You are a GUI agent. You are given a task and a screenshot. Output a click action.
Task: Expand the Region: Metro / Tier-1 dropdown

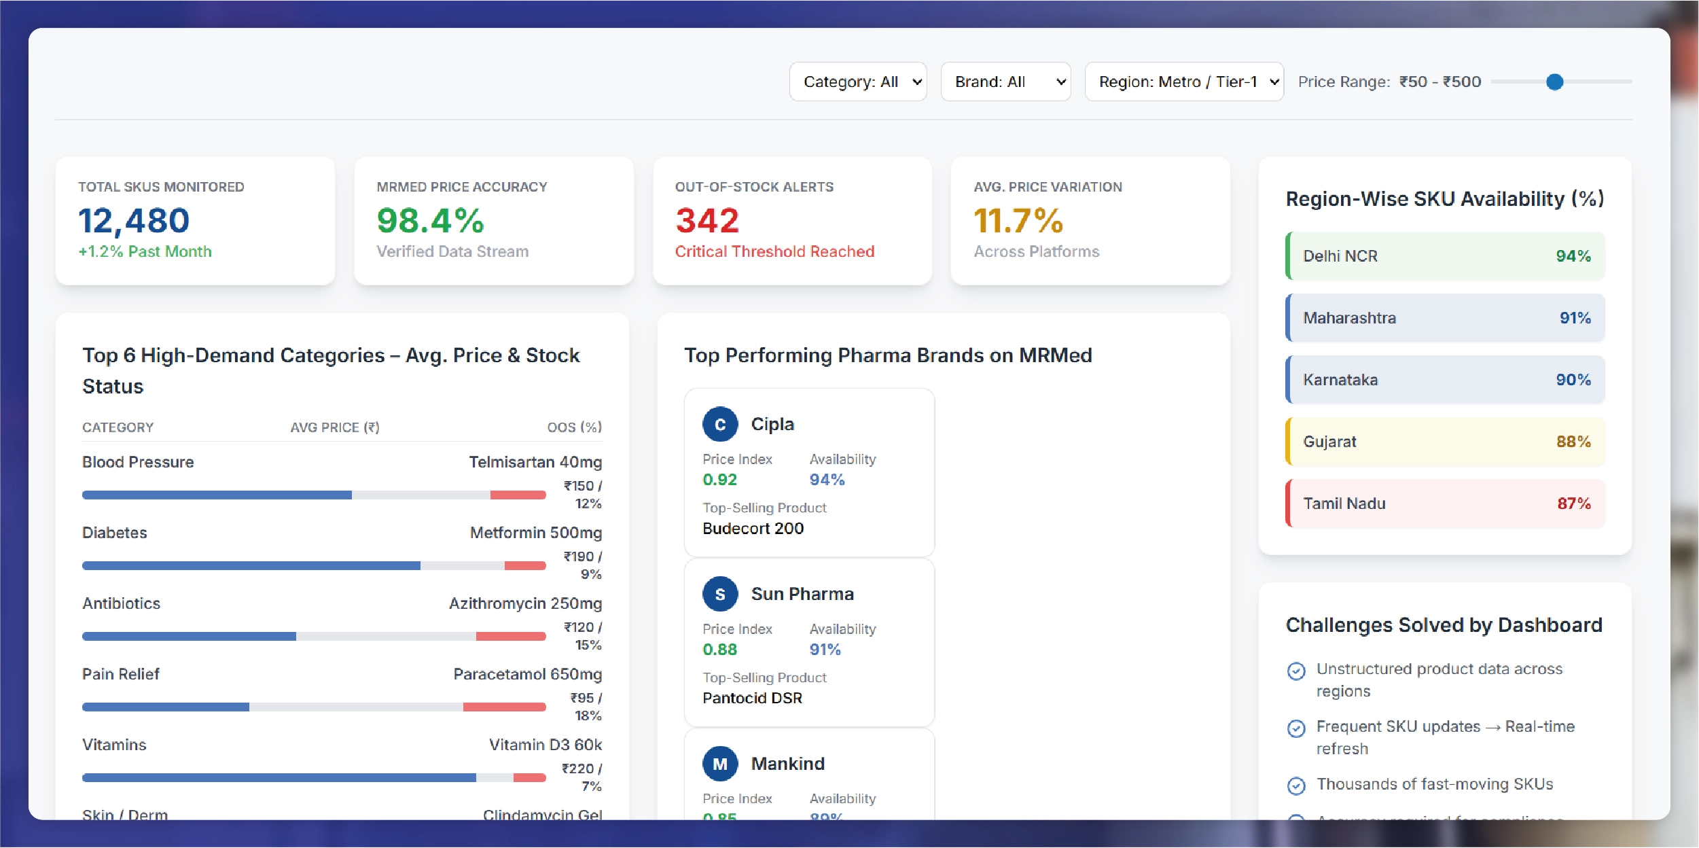pyautogui.click(x=1183, y=82)
